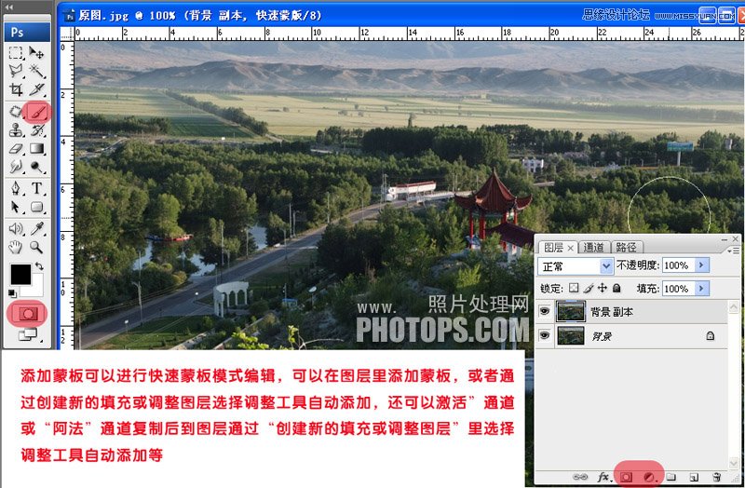Open the fx layer style menu
Image resolution: width=745 pixels, height=488 pixels.
pos(603,477)
